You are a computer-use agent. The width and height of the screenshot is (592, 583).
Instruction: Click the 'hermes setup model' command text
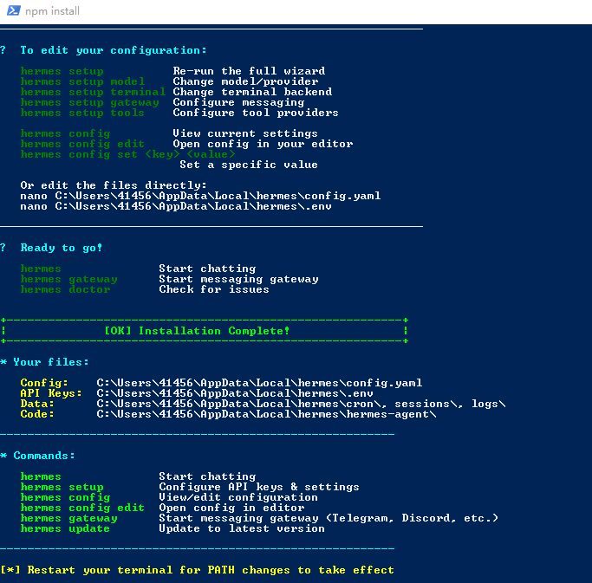pyautogui.click(x=82, y=81)
